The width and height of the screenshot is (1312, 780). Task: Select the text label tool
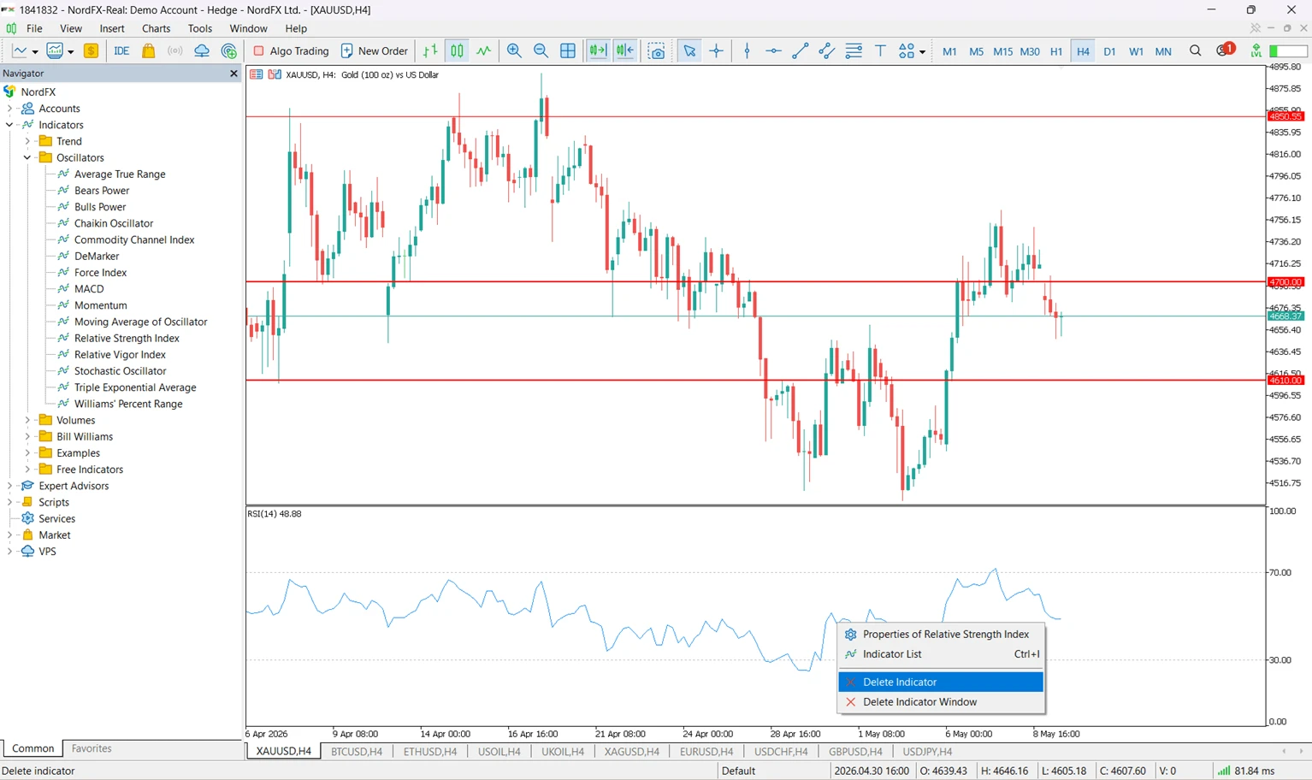(x=880, y=51)
